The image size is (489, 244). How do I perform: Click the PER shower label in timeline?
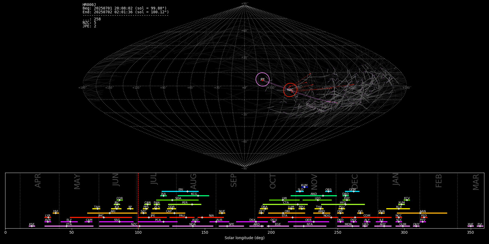point(185,203)
